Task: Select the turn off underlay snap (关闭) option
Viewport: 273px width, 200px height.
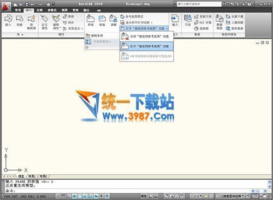Action: 146,37
